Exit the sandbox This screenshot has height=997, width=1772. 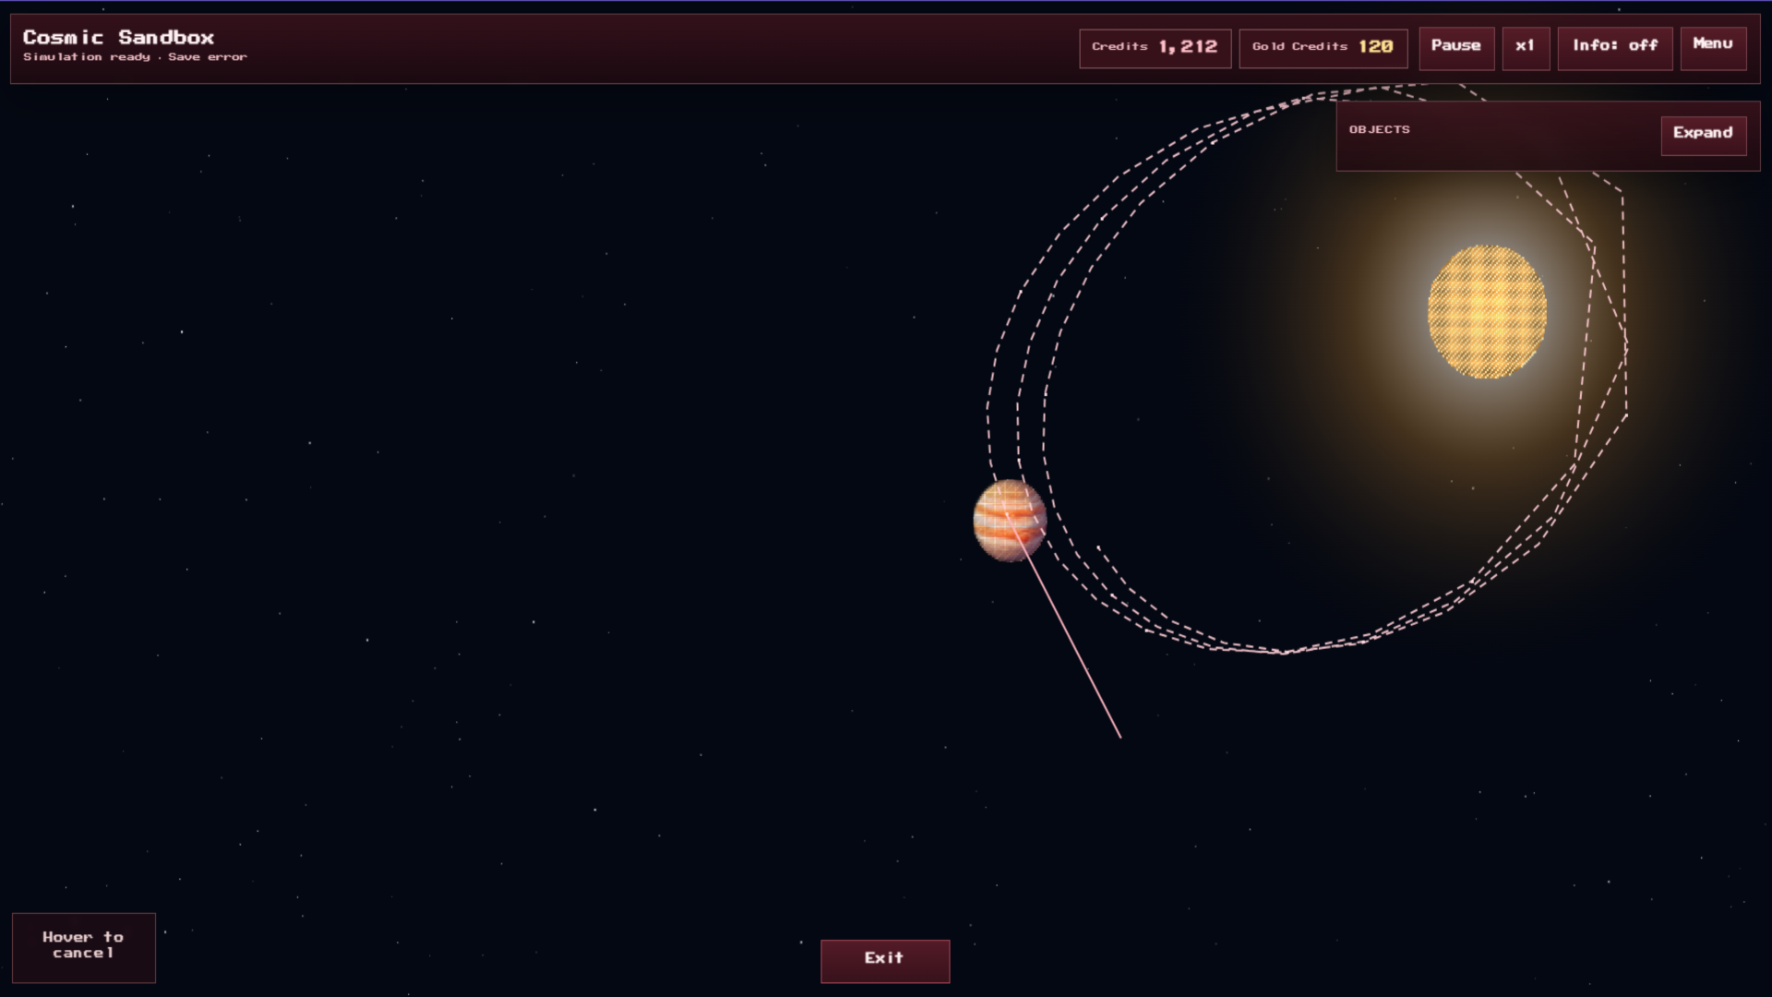[x=884, y=960]
